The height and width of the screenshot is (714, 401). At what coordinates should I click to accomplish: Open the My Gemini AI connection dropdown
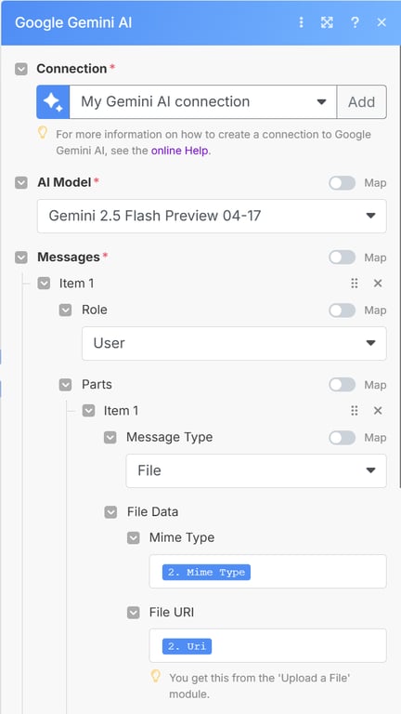click(x=202, y=101)
